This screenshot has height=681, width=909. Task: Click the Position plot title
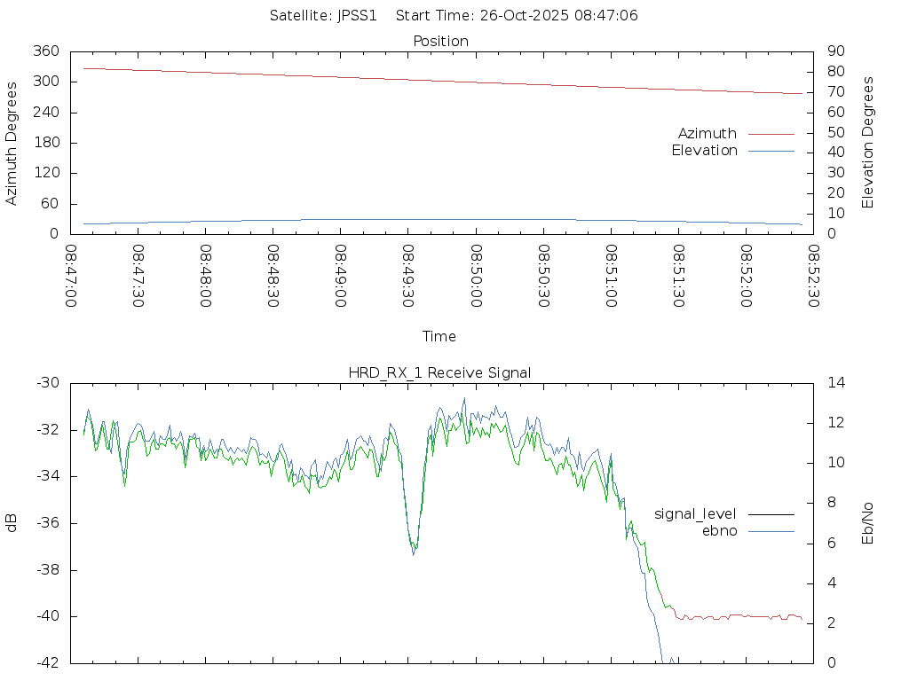click(x=440, y=42)
